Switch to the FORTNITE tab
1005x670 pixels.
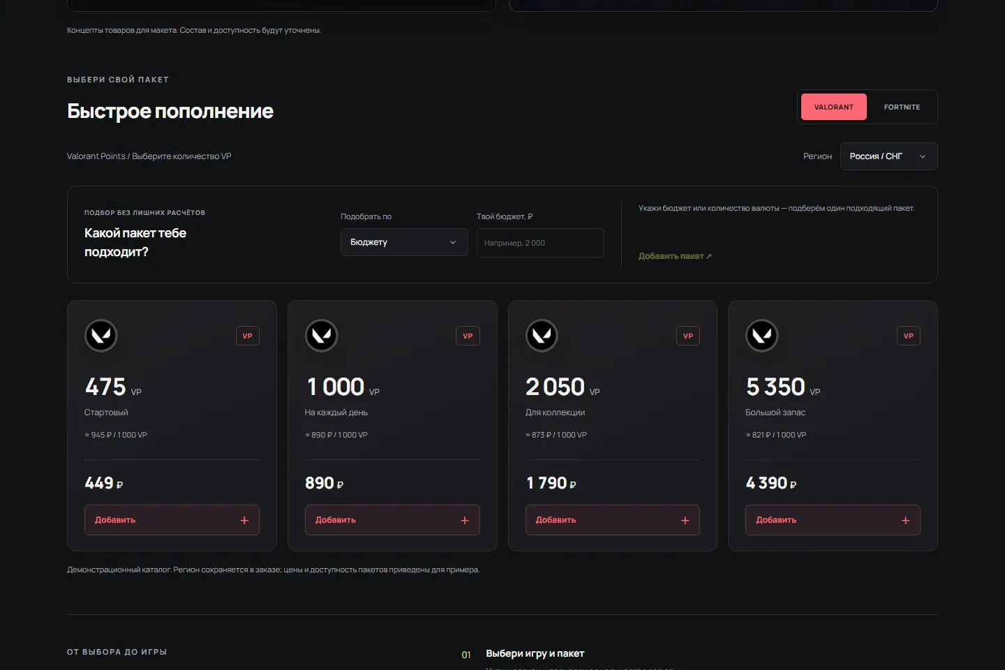pyautogui.click(x=902, y=107)
